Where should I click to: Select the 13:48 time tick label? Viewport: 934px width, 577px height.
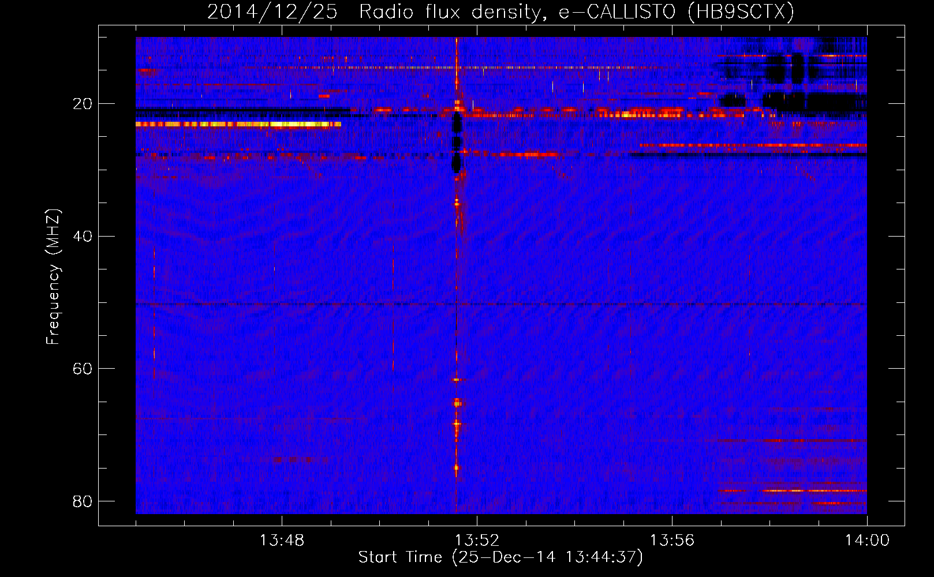[282, 541]
